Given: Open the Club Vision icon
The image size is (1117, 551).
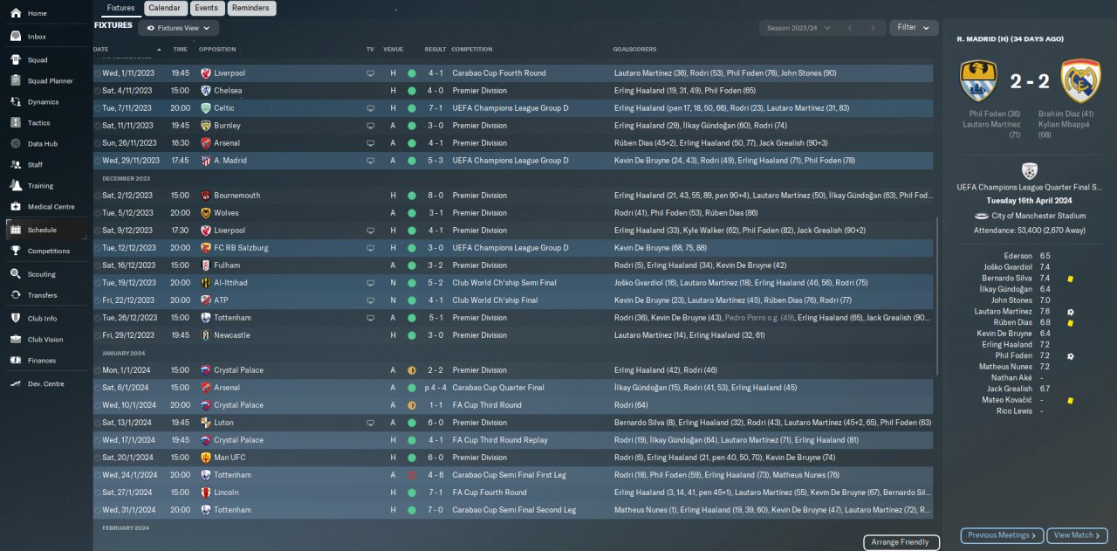Looking at the screenshot, I should pos(15,339).
